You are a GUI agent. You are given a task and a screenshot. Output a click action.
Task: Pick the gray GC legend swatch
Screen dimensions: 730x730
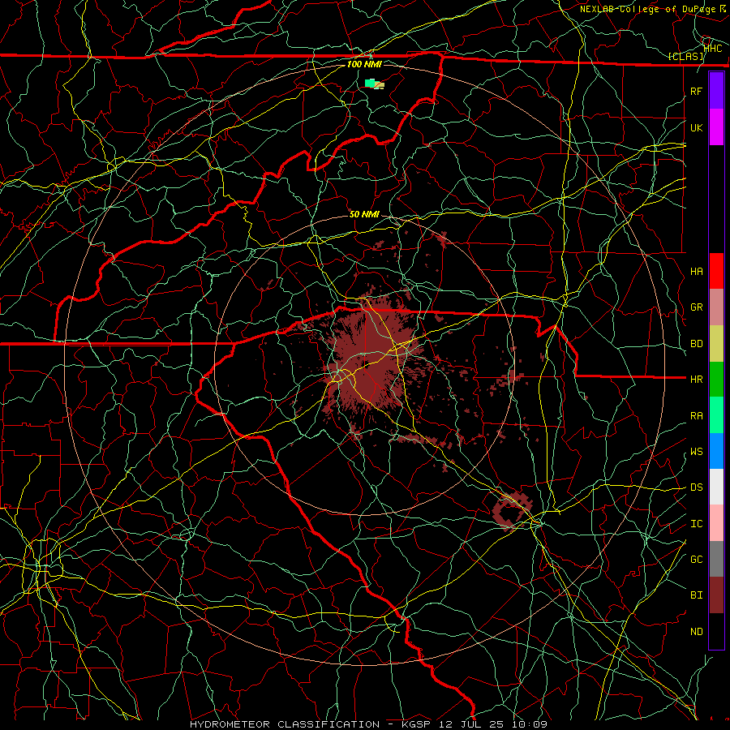pyautogui.click(x=716, y=559)
